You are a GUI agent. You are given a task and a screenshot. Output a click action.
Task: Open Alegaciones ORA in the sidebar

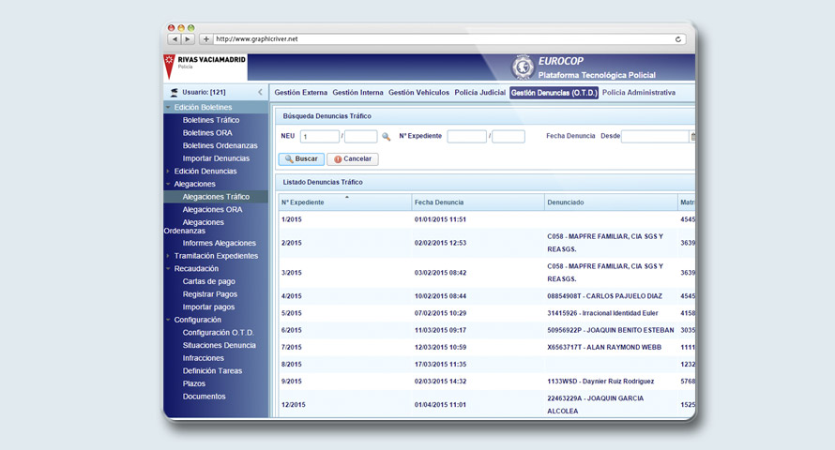tap(212, 210)
